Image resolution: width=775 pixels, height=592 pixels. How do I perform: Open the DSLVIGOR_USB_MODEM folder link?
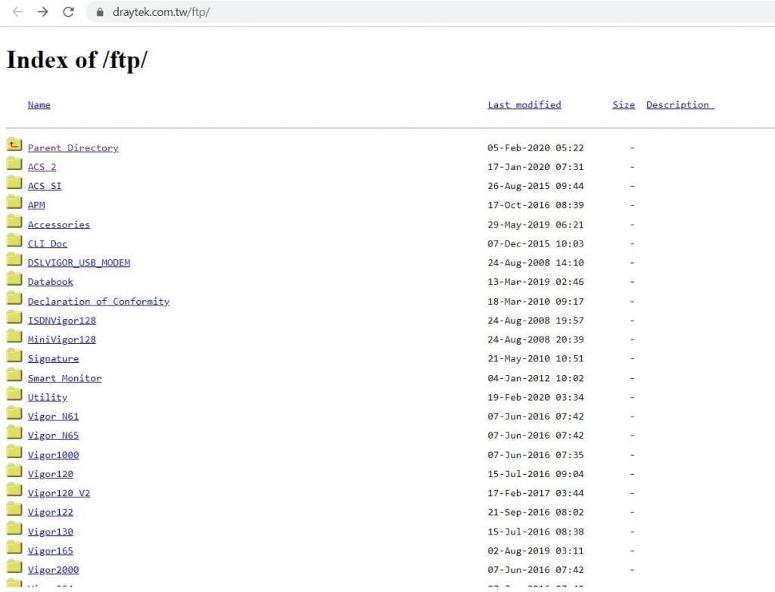[x=79, y=262]
